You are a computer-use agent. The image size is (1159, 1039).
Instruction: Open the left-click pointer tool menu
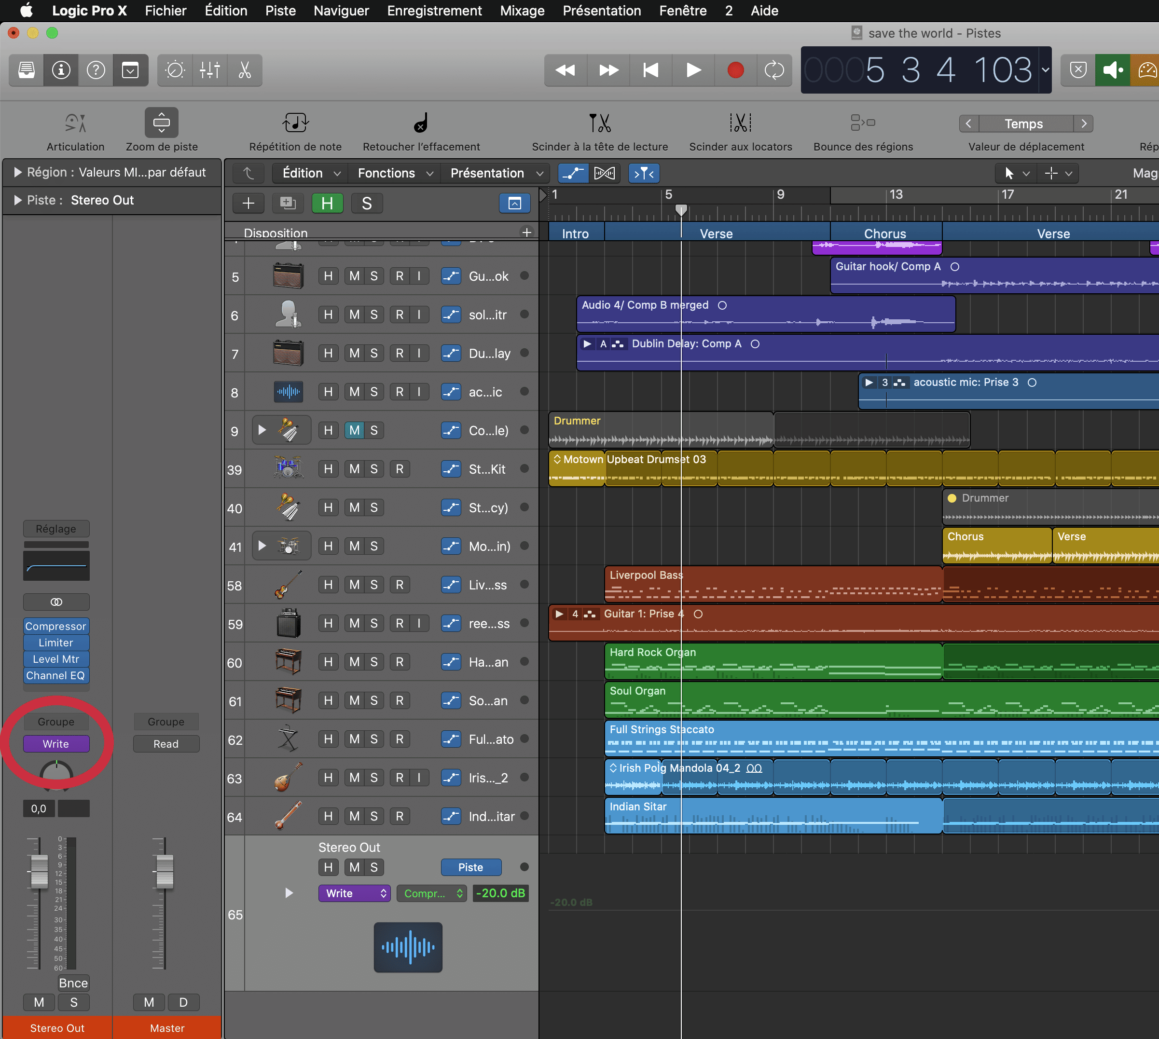1015,173
